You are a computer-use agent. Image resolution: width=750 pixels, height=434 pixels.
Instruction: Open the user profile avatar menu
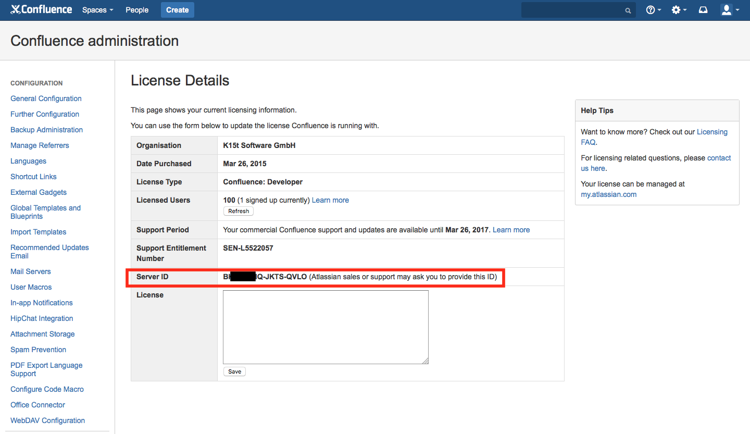coord(729,10)
